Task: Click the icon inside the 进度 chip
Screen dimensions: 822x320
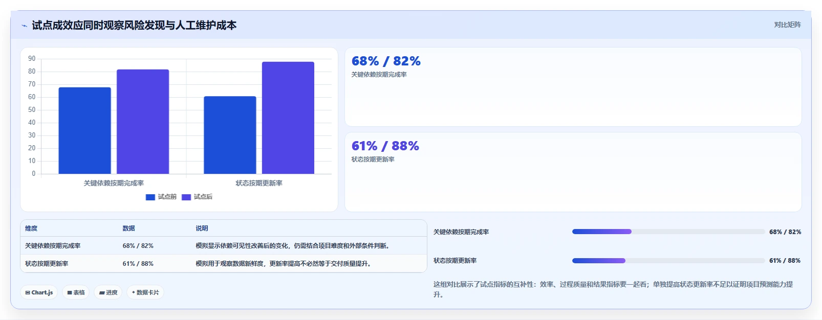Action: [x=102, y=293]
